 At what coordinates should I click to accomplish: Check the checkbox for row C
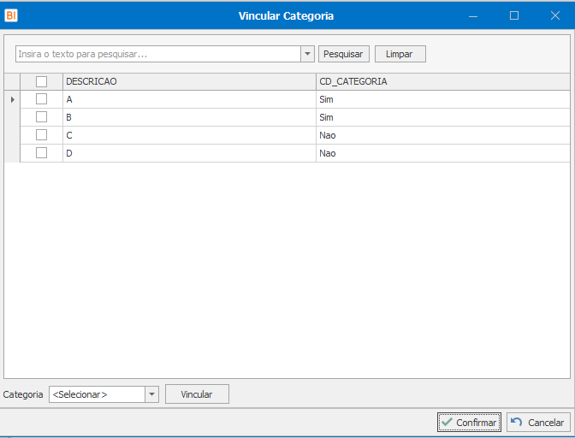(x=41, y=135)
